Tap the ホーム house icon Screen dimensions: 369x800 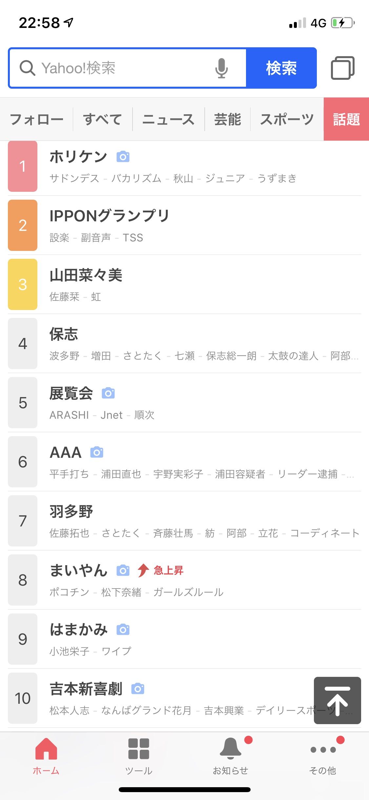tap(46, 749)
